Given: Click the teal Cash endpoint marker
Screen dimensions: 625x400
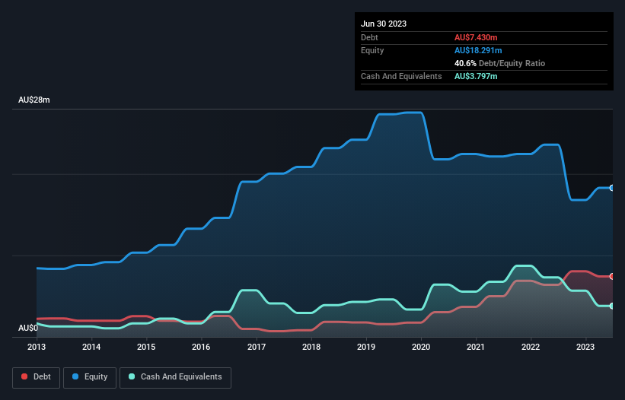Looking at the screenshot, I should tap(612, 306).
